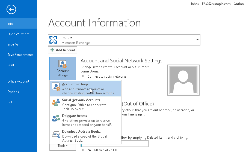This screenshot has width=246, height=152.
Task: Select Account Settings... menu item
Action: (85, 89)
